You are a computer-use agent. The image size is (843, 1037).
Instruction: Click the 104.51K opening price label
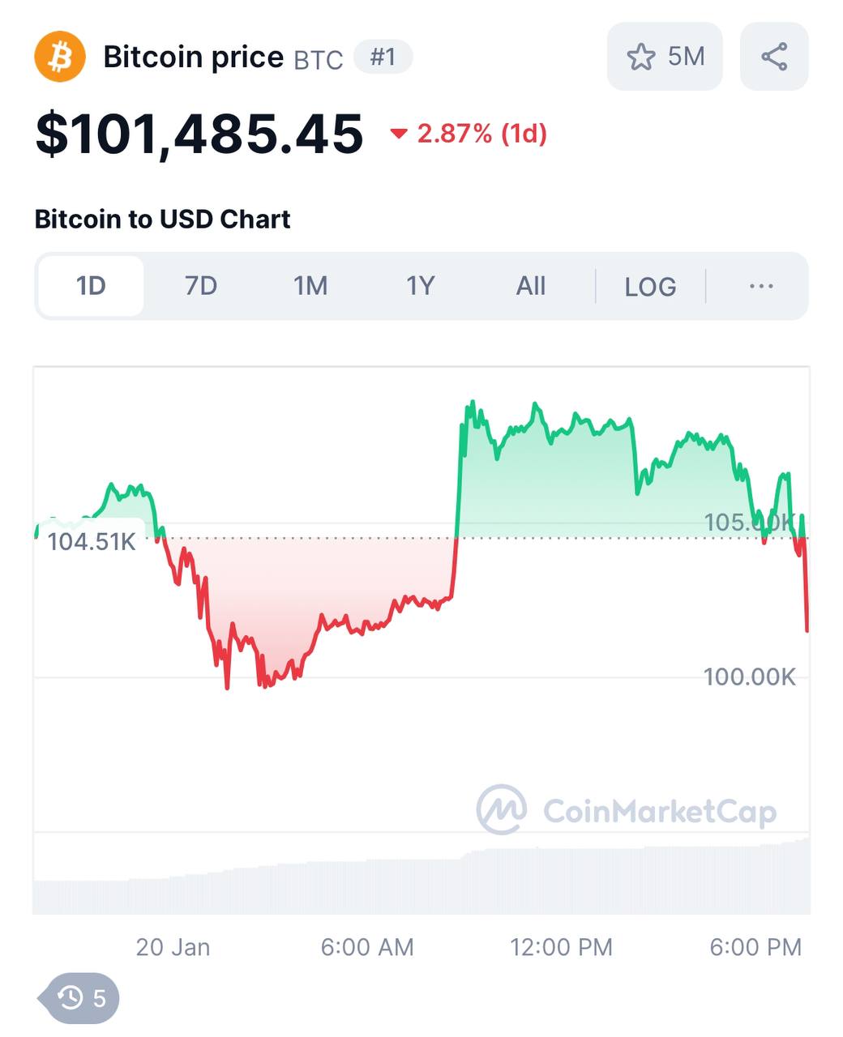92,542
